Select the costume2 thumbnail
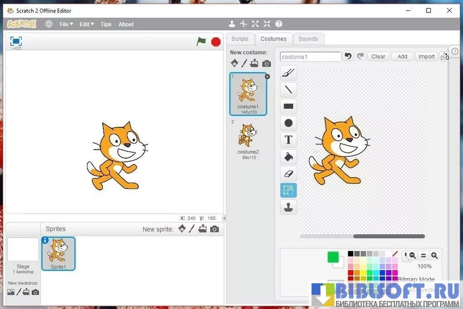 (248, 138)
